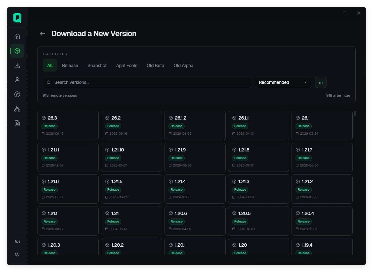Pick the 1.21.11 version card

point(68,157)
